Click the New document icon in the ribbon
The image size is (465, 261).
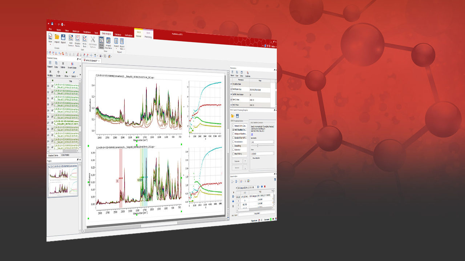coord(50,36)
